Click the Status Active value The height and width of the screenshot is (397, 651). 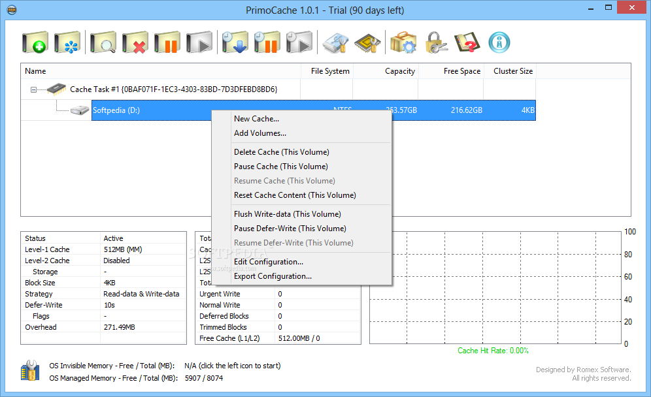click(113, 238)
